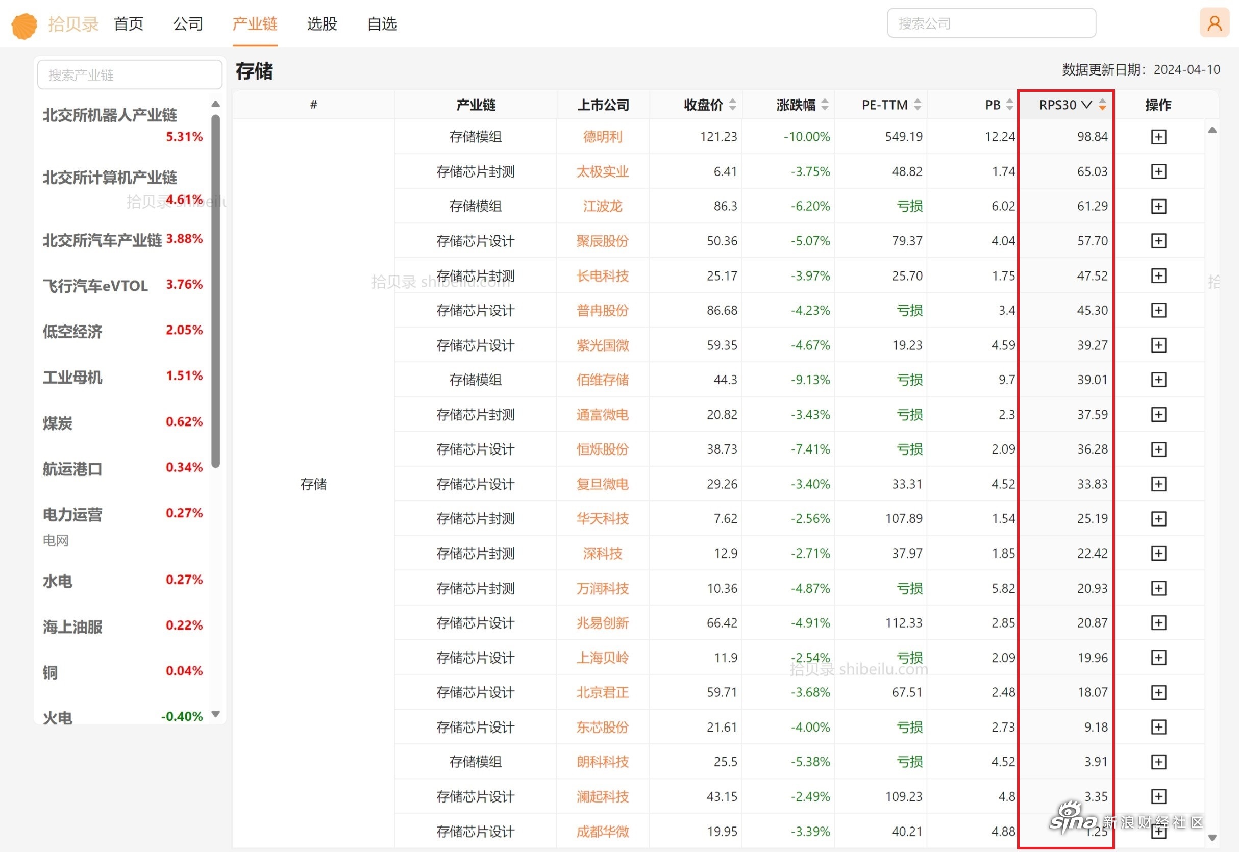Click the plus icon in 通富微电 row

point(1158,414)
